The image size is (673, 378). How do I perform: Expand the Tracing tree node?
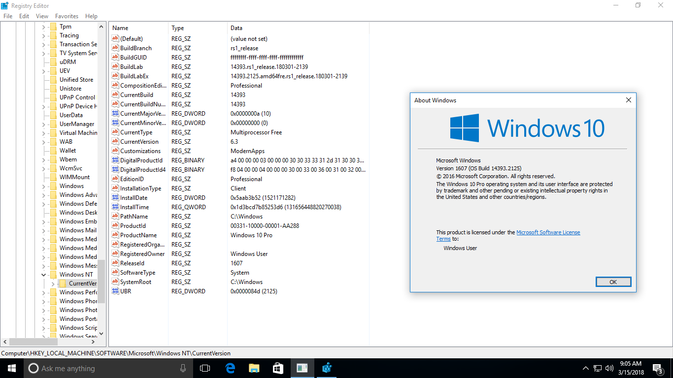click(43, 35)
